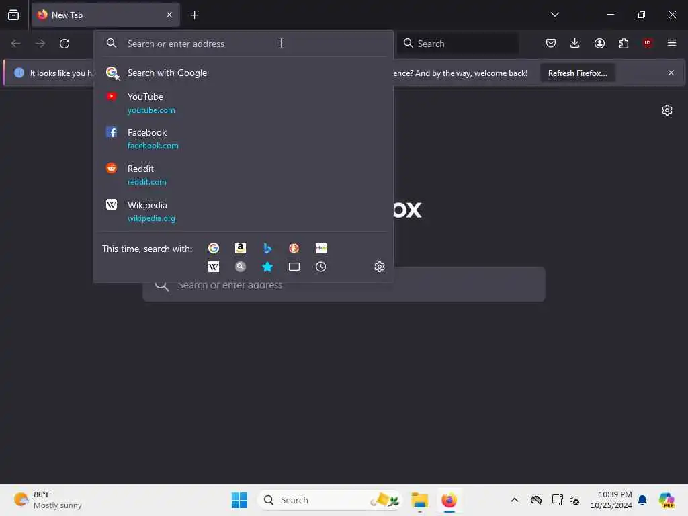Open the Extensions puzzle icon
Viewport: 688px width, 516px height.
click(623, 43)
